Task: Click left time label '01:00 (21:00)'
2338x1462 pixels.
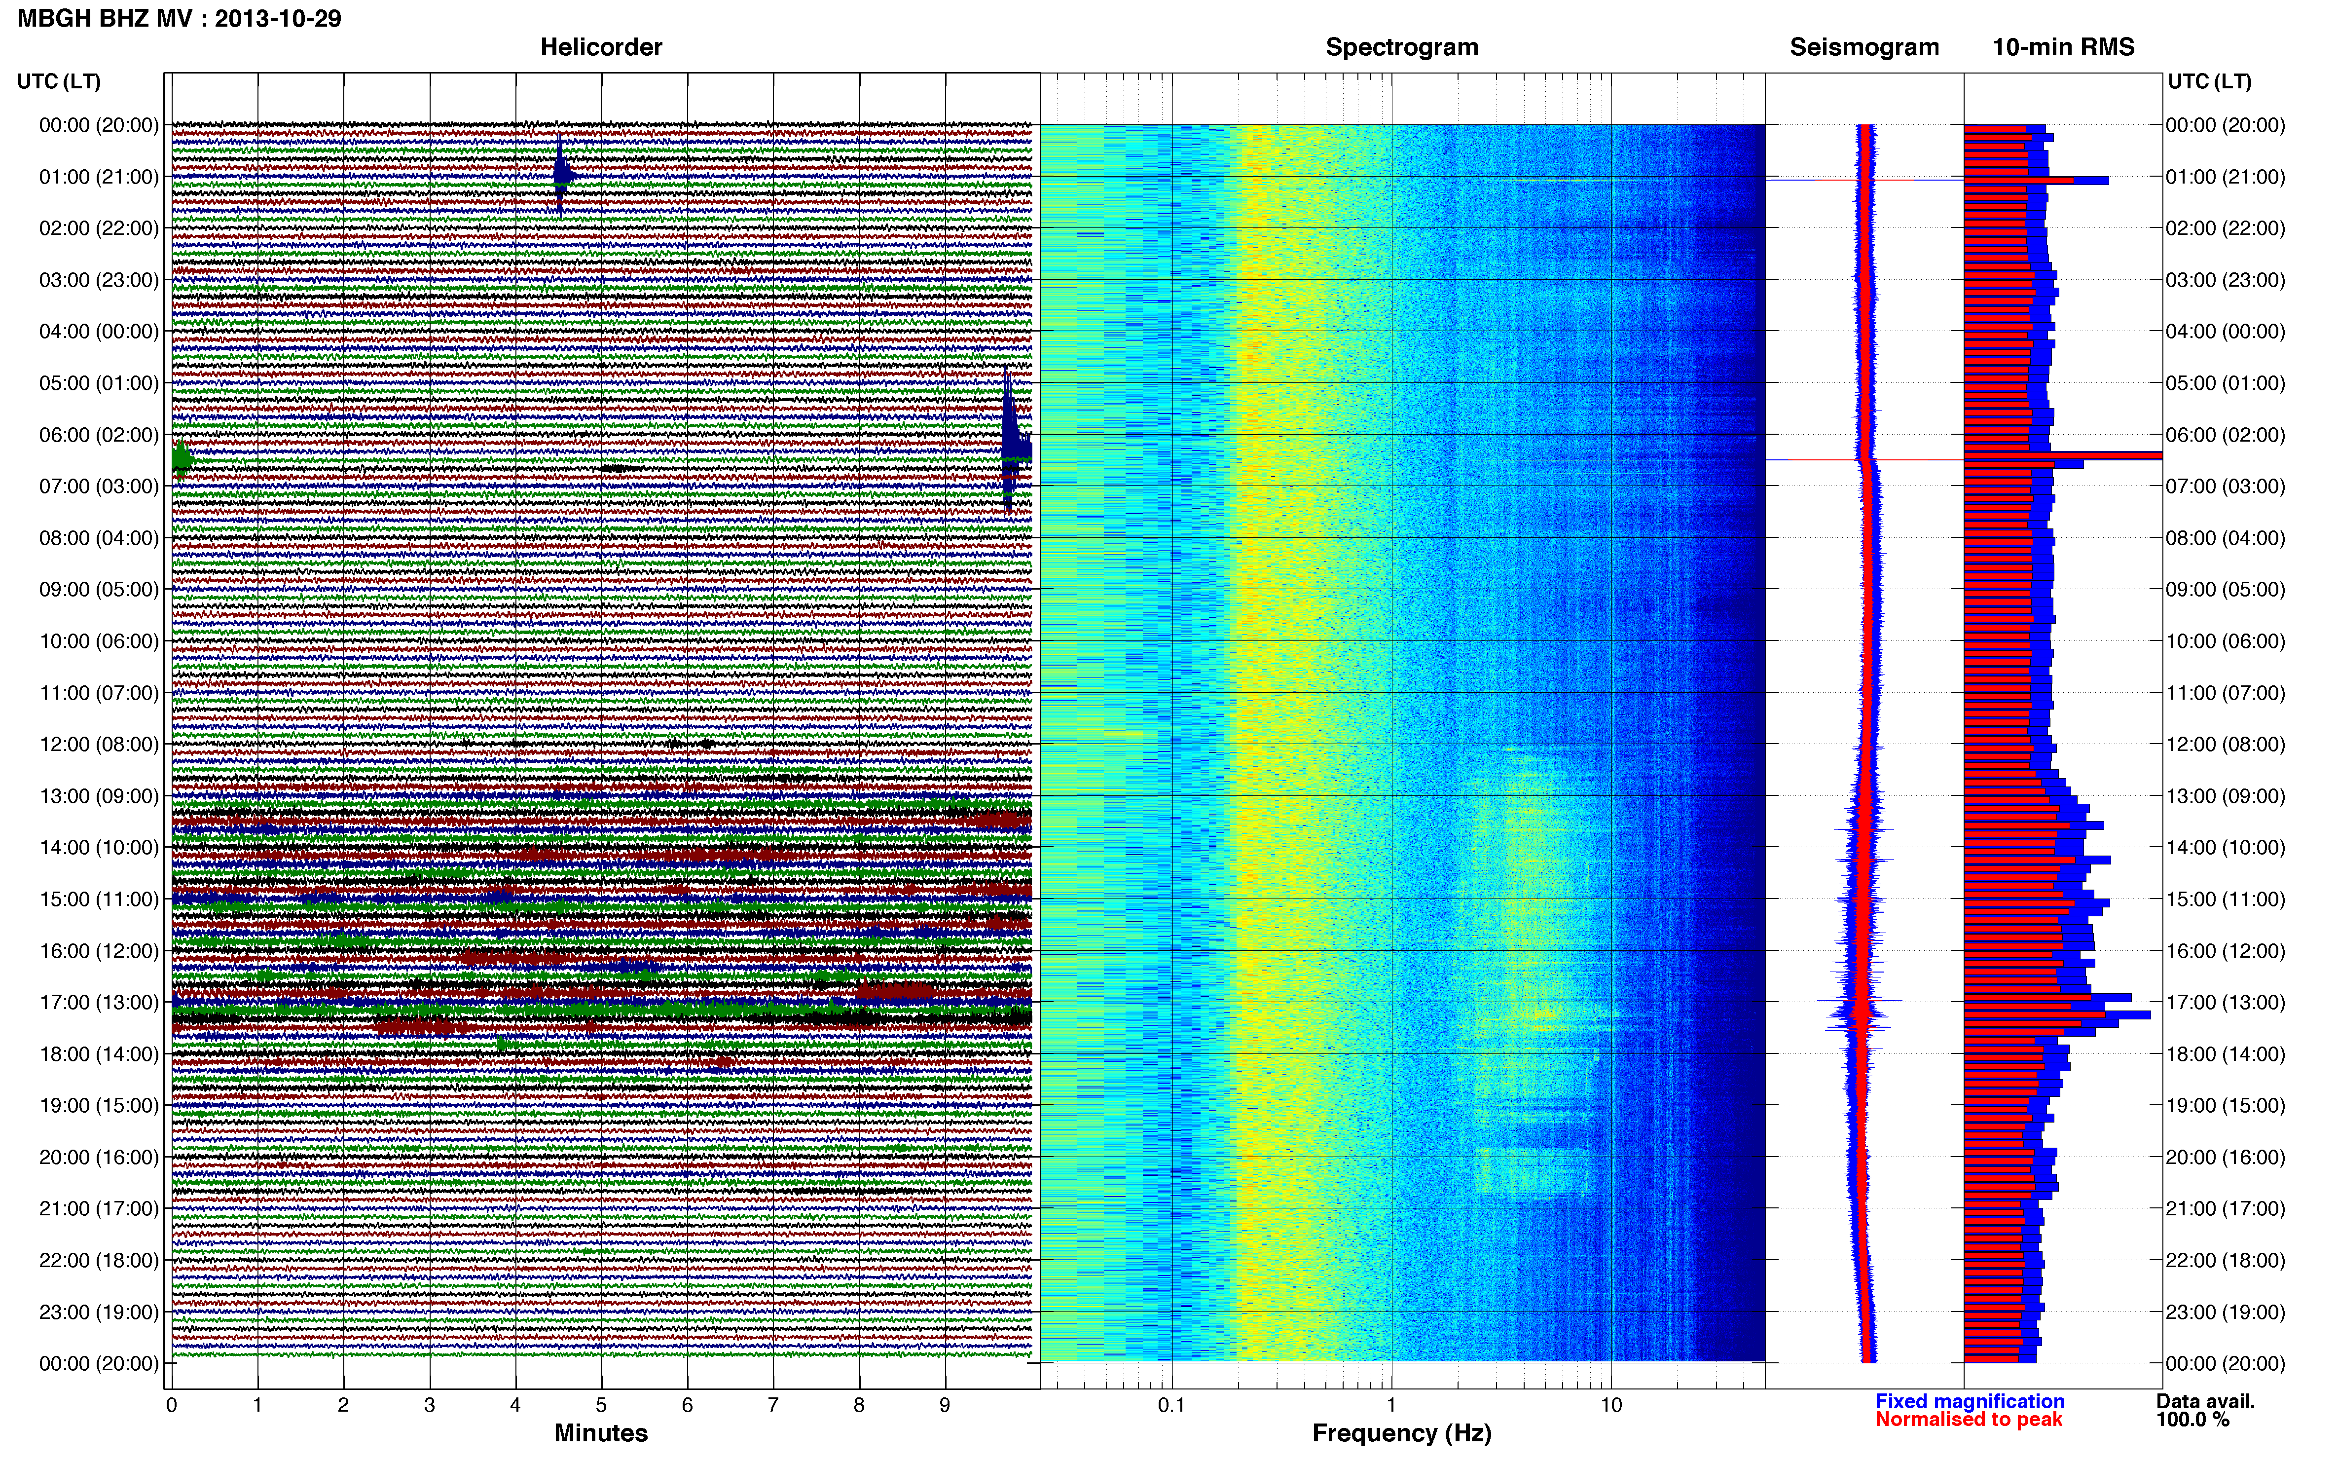Action: tap(99, 177)
